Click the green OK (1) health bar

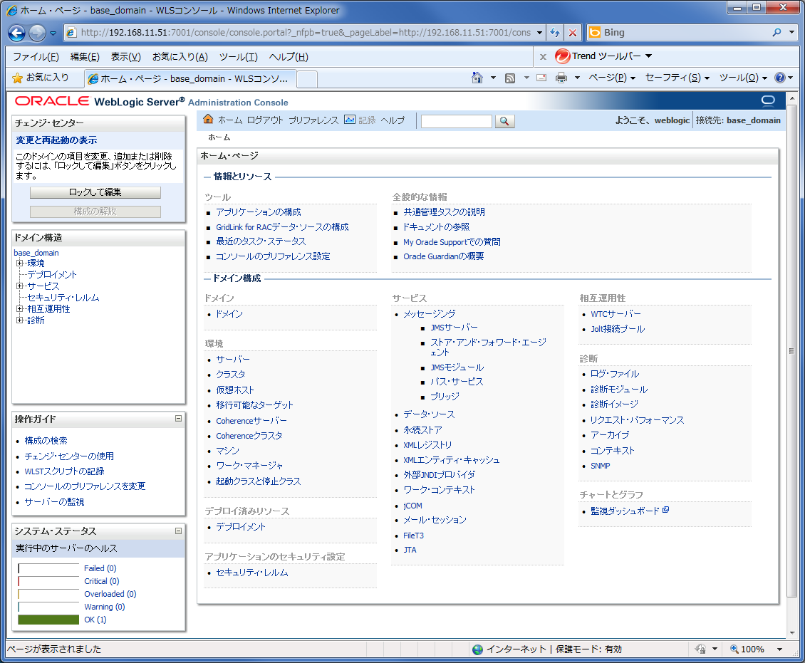click(x=48, y=620)
